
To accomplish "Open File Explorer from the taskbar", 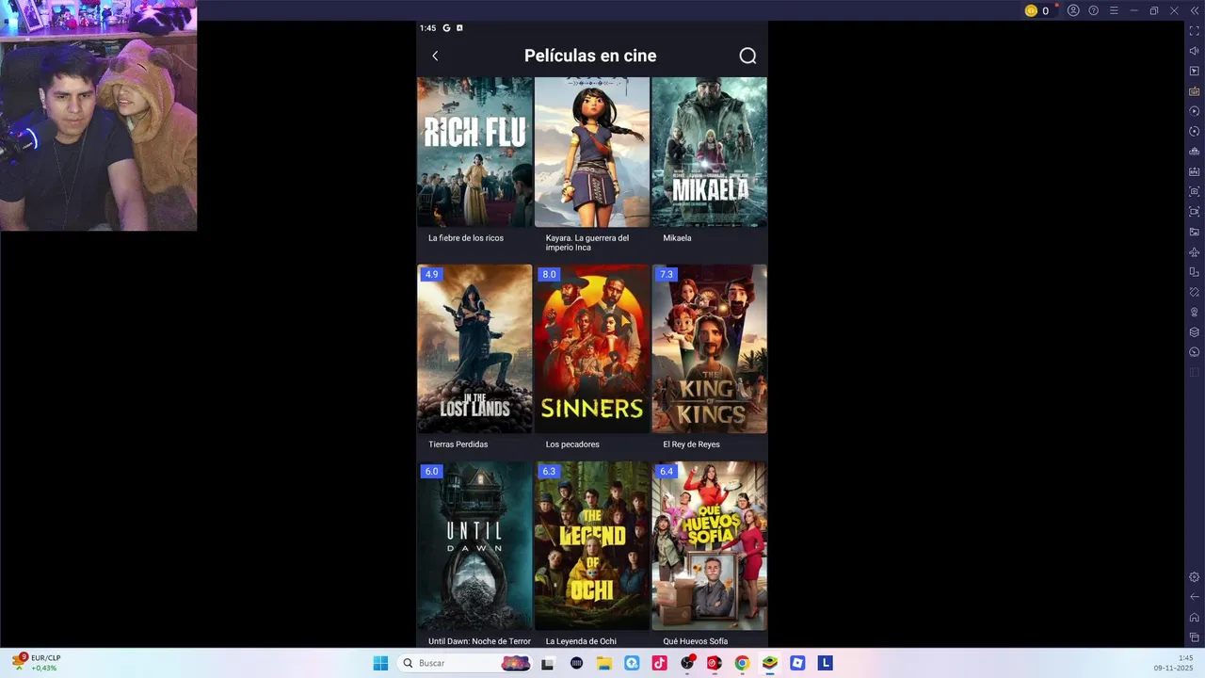I will 604,663.
